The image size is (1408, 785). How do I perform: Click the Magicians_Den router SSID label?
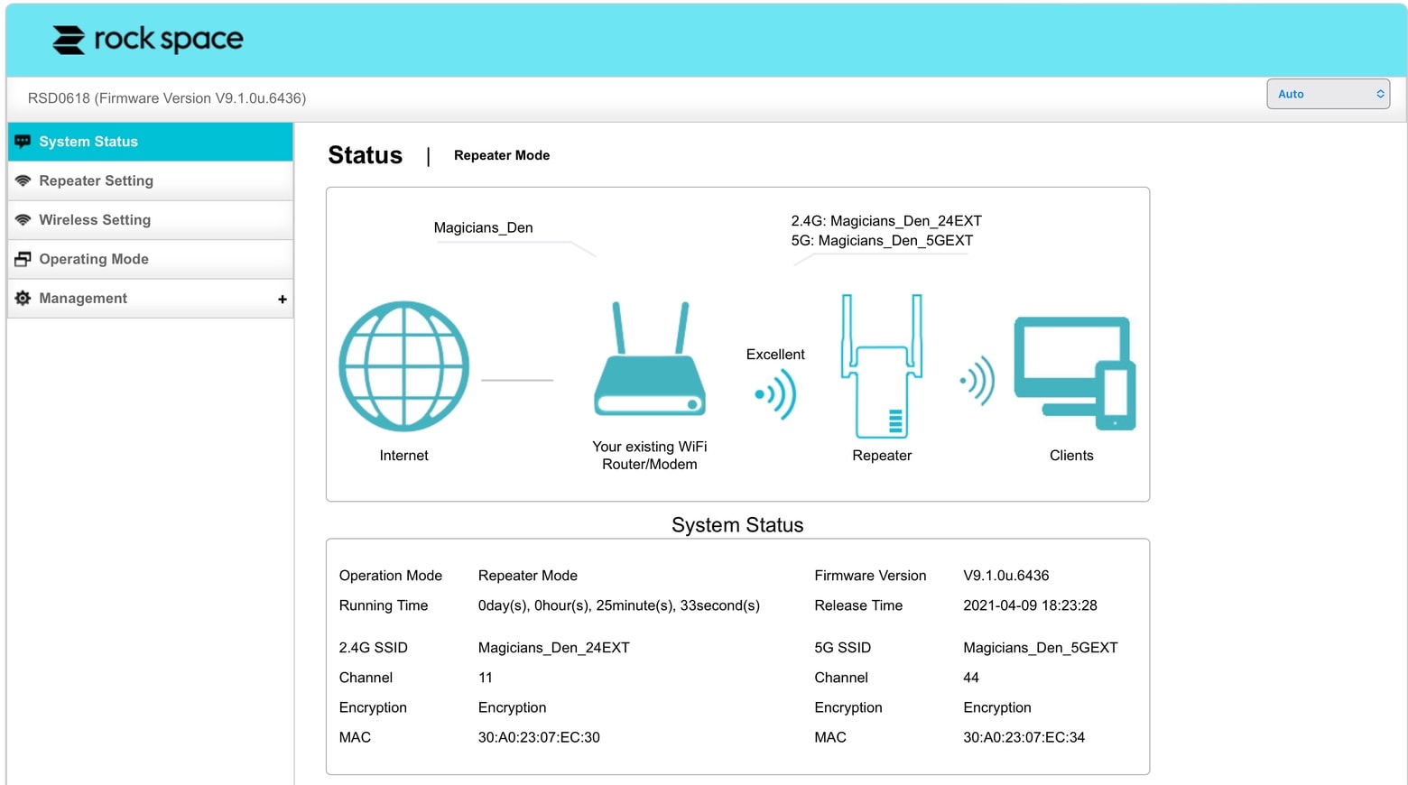click(x=483, y=227)
